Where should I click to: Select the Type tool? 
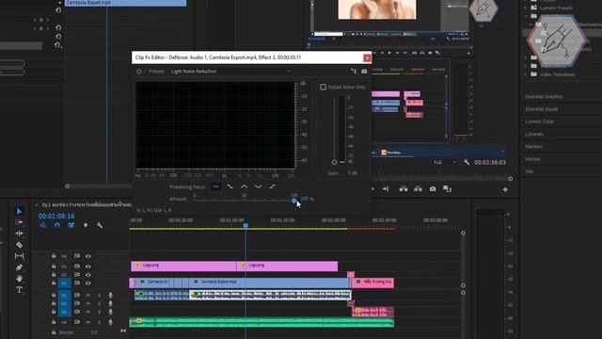(x=19, y=290)
